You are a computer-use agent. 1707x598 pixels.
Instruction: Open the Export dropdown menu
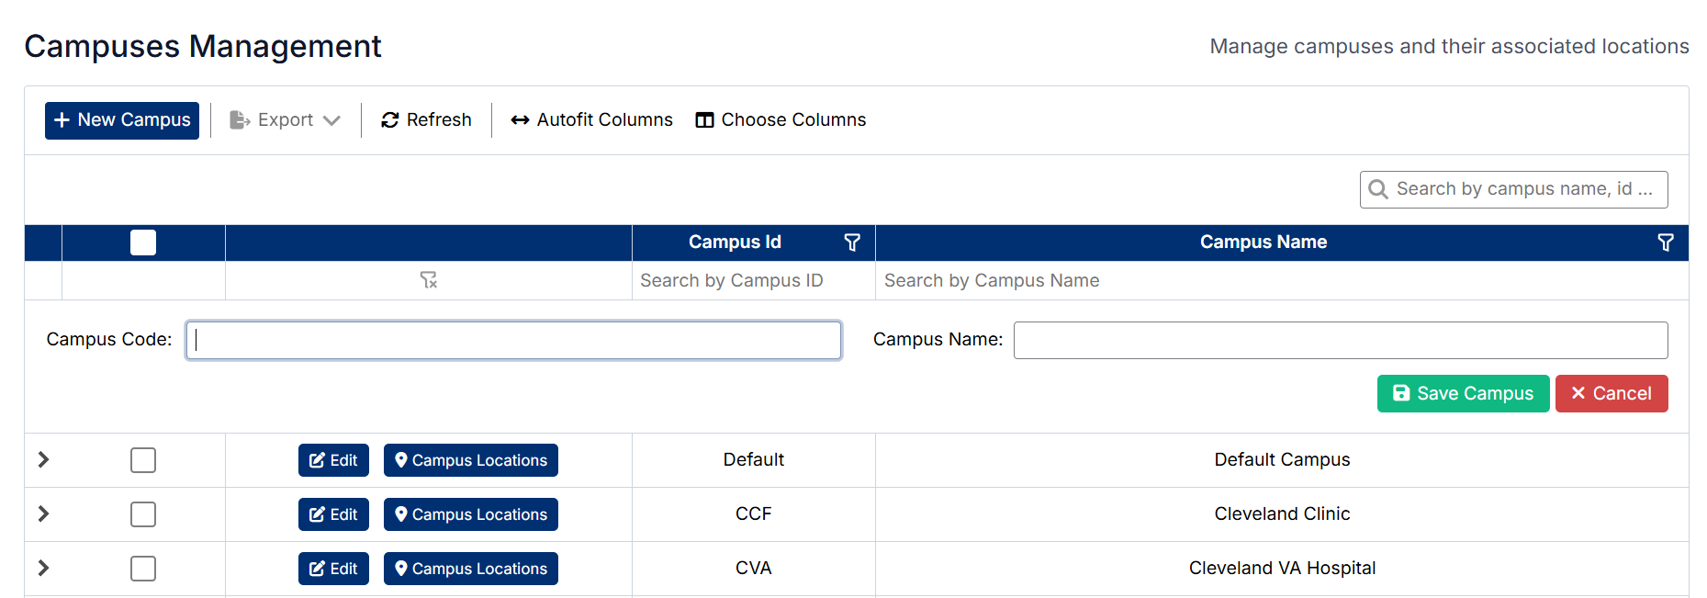285,120
